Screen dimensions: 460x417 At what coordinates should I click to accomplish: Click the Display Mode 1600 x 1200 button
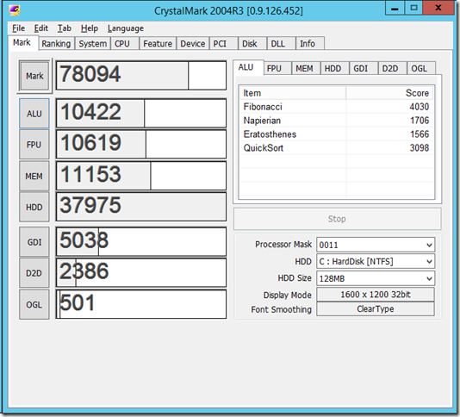point(376,295)
